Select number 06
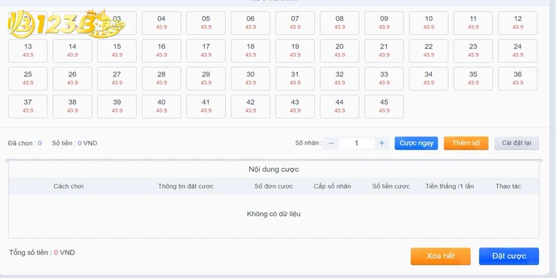The height and width of the screenshot is (278, 557). coord(251,23)
